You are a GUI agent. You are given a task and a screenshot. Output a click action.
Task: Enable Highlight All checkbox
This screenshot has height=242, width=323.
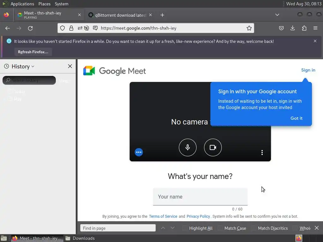(185, 228)
